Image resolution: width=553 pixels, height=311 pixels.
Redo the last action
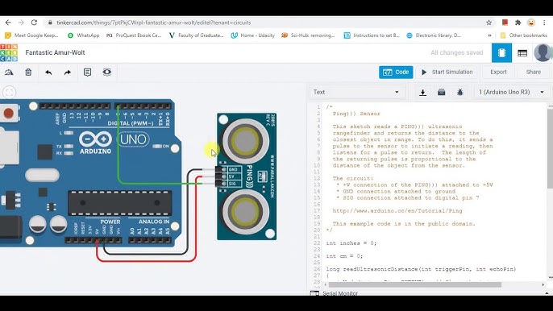68,73
